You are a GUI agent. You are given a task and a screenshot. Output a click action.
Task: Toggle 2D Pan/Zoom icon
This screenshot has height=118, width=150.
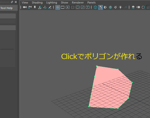tap(45, 7)
